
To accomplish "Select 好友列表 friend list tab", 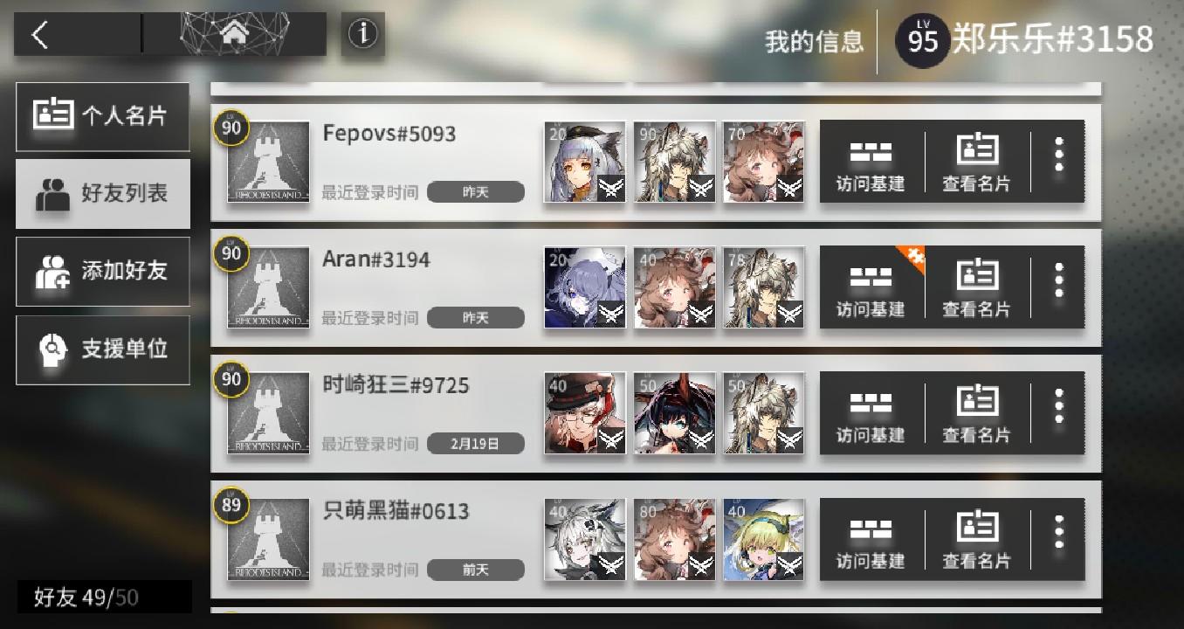I will [x=103, y=194].
